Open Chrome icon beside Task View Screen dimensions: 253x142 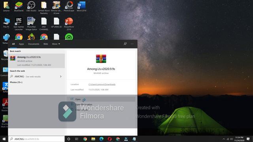(85, 139)
